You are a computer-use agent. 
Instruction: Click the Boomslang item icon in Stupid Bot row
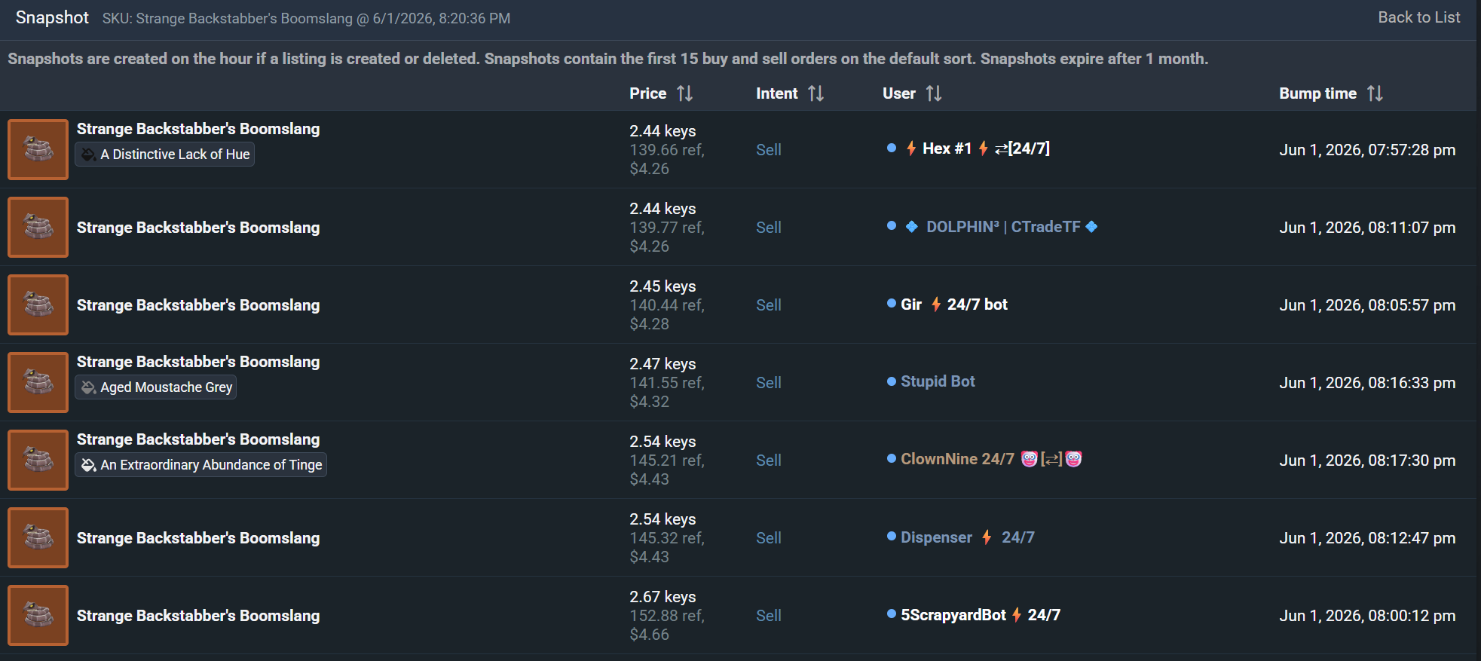pyautogui.click(x=38, y=382)
